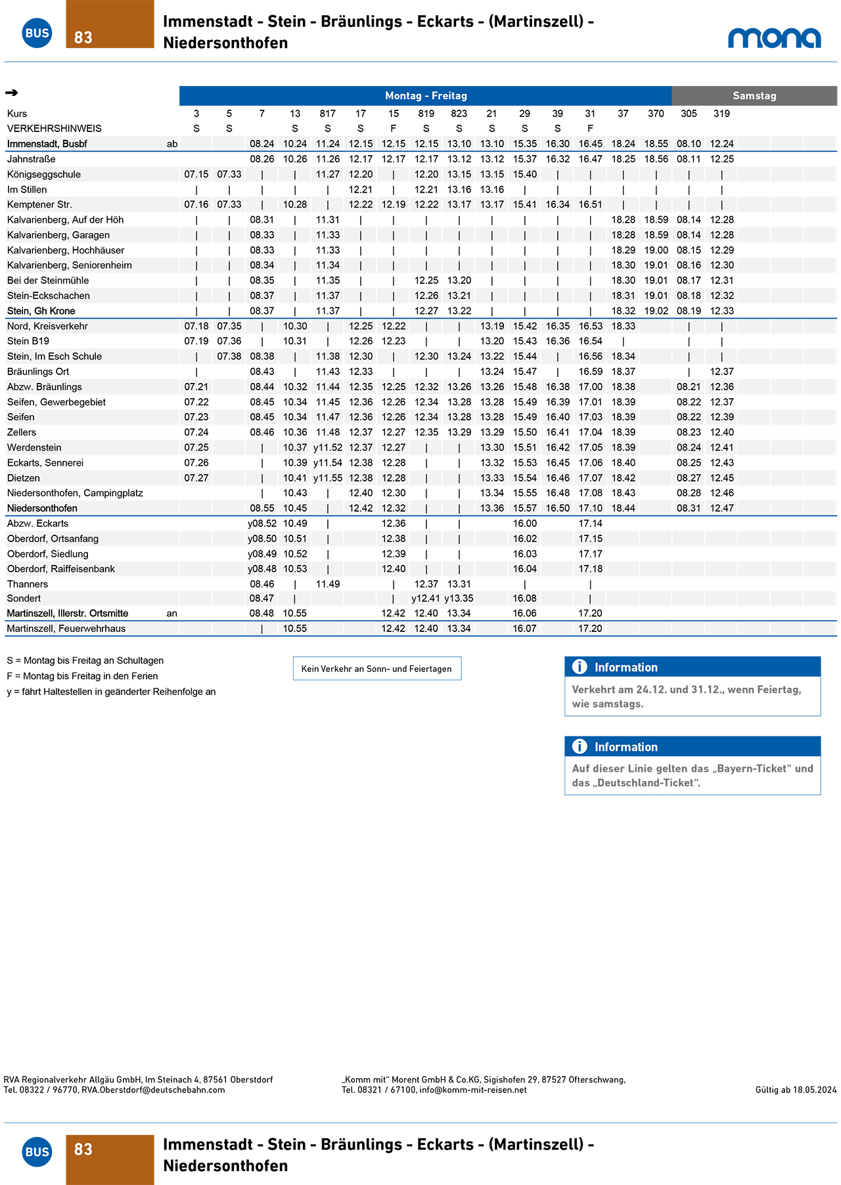Select 'Kalvarienberg, Garagen' stop label
The height and width of the screenshot is (1185, 841).
[x=58, y=235]
